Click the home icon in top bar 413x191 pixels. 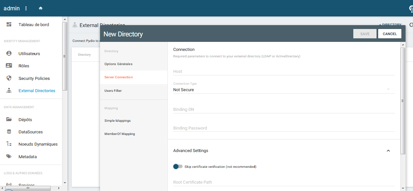point(41,8)
